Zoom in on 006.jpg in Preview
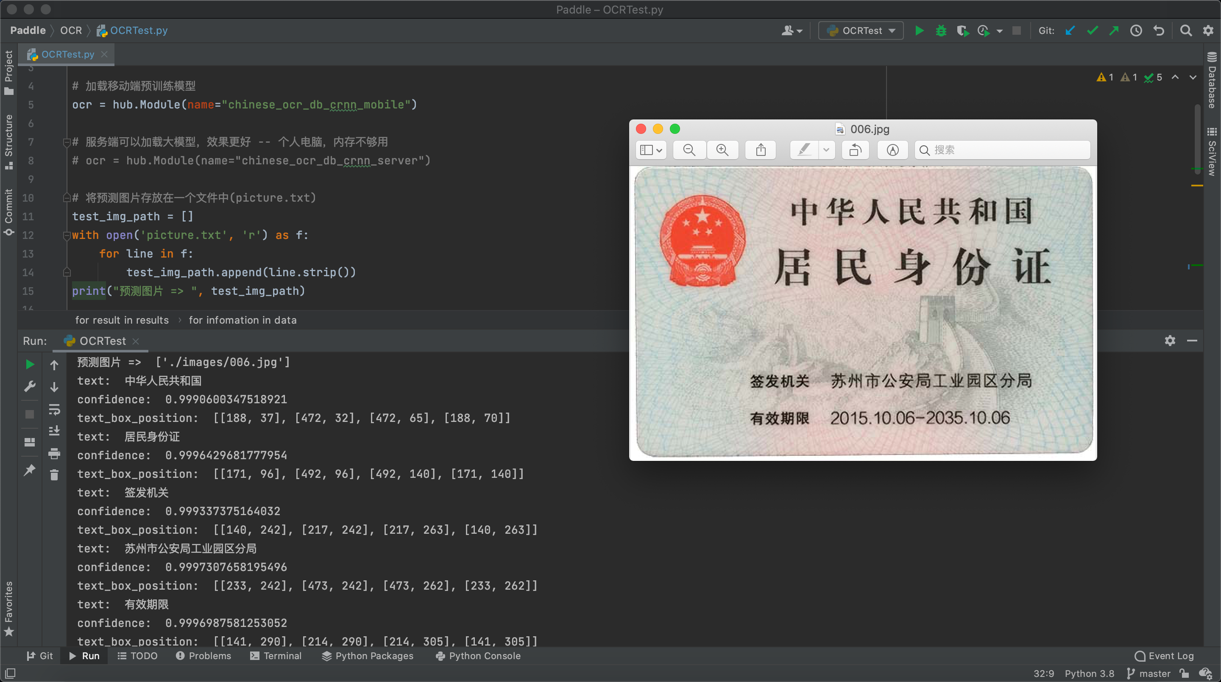This screenshot has width=1221, height=682. click(722, 150)
